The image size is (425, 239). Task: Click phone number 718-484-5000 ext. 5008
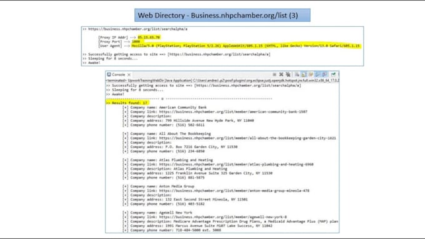tap(198, 230)
